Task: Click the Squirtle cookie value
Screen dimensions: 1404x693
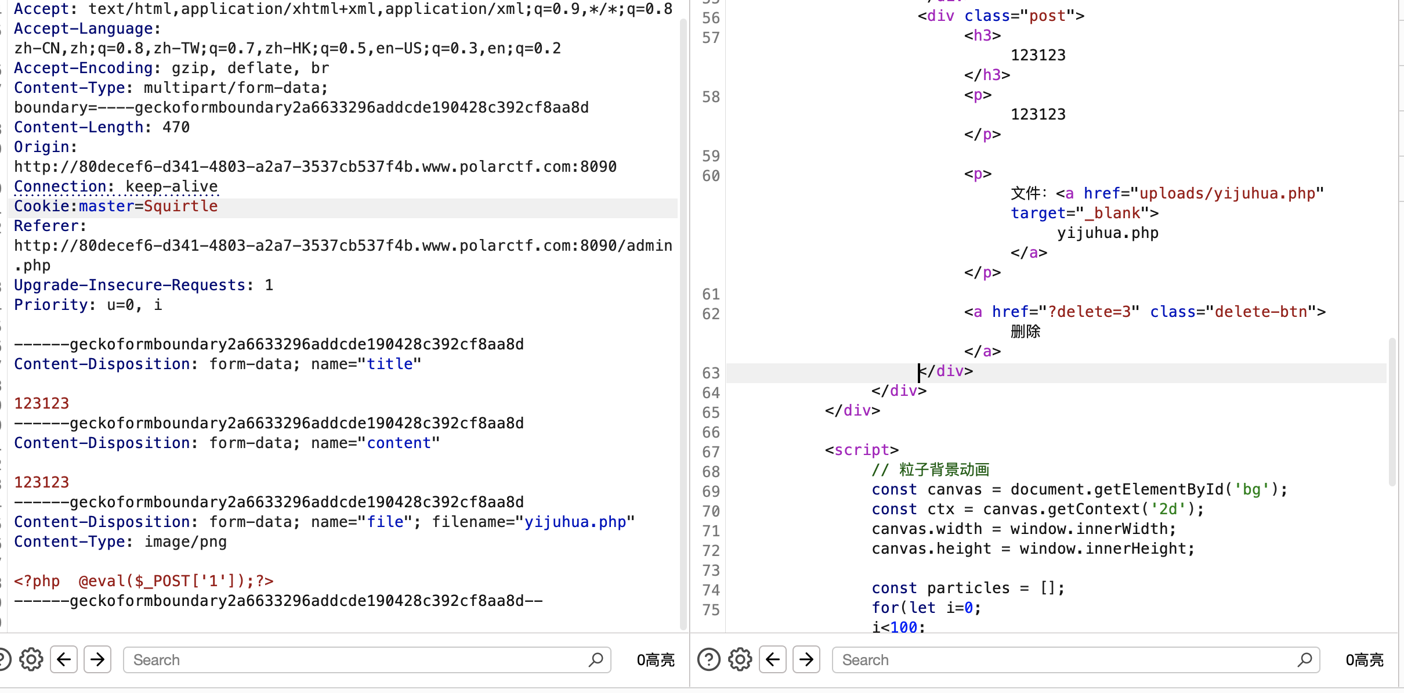Action: [x=180, y=207]
